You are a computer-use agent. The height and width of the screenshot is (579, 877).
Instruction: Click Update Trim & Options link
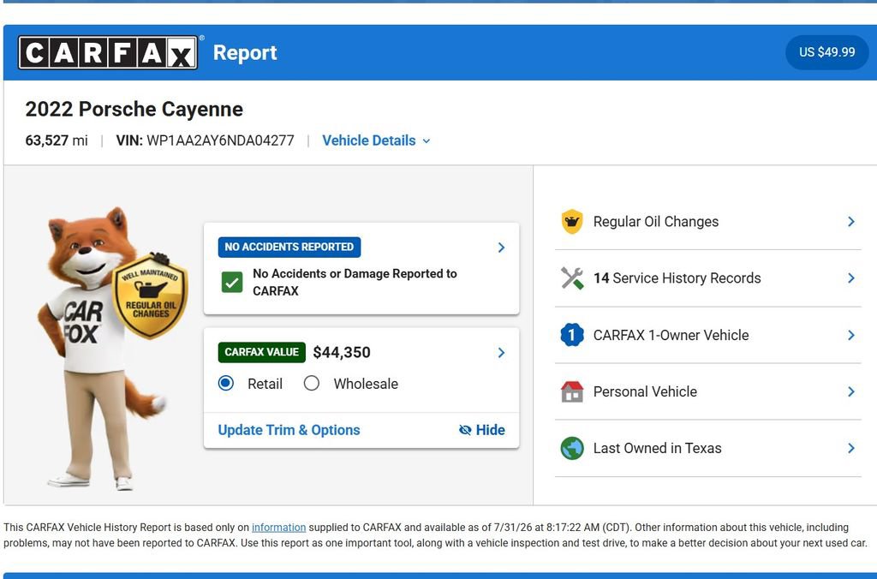tap(289, 430)
